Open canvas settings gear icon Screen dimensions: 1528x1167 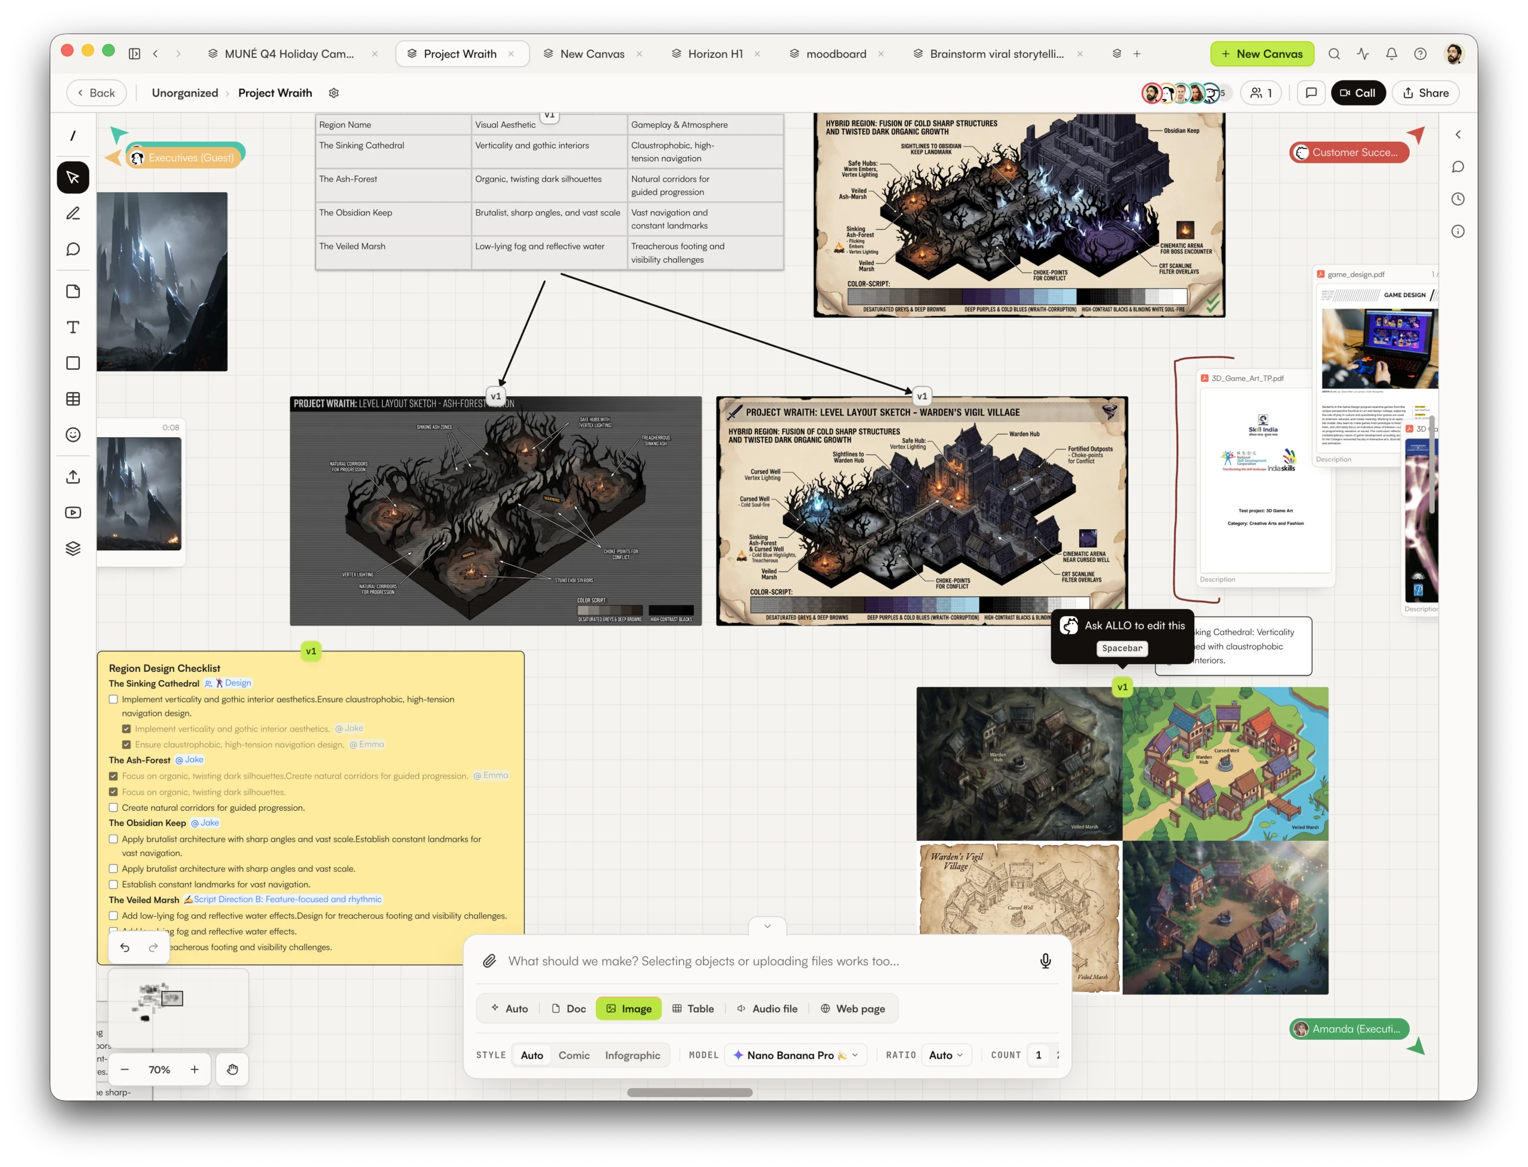point(334,93)
